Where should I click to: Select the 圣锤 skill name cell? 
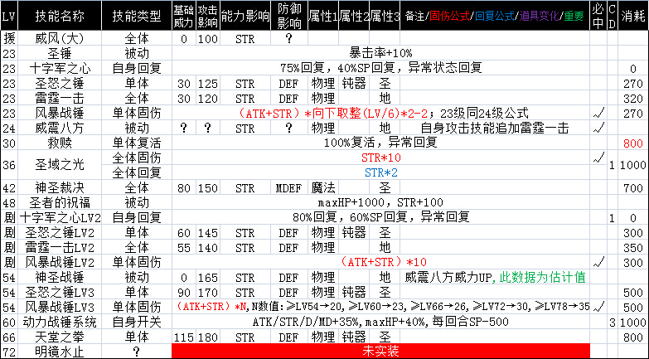tap(60, 53)
